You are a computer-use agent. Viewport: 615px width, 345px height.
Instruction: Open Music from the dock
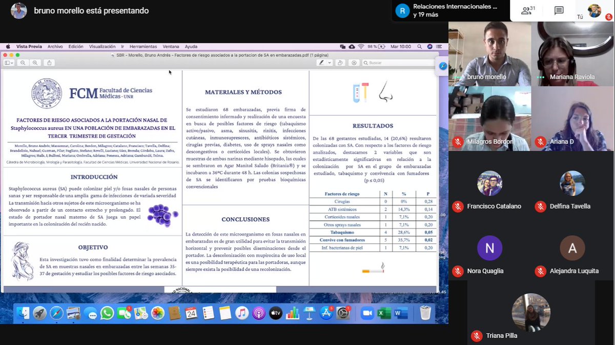[x=242, y=313]
